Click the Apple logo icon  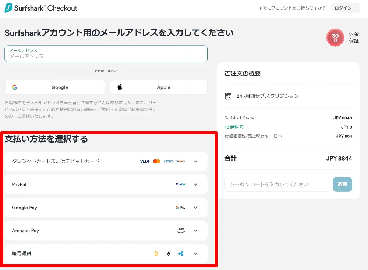click(120, 87)
